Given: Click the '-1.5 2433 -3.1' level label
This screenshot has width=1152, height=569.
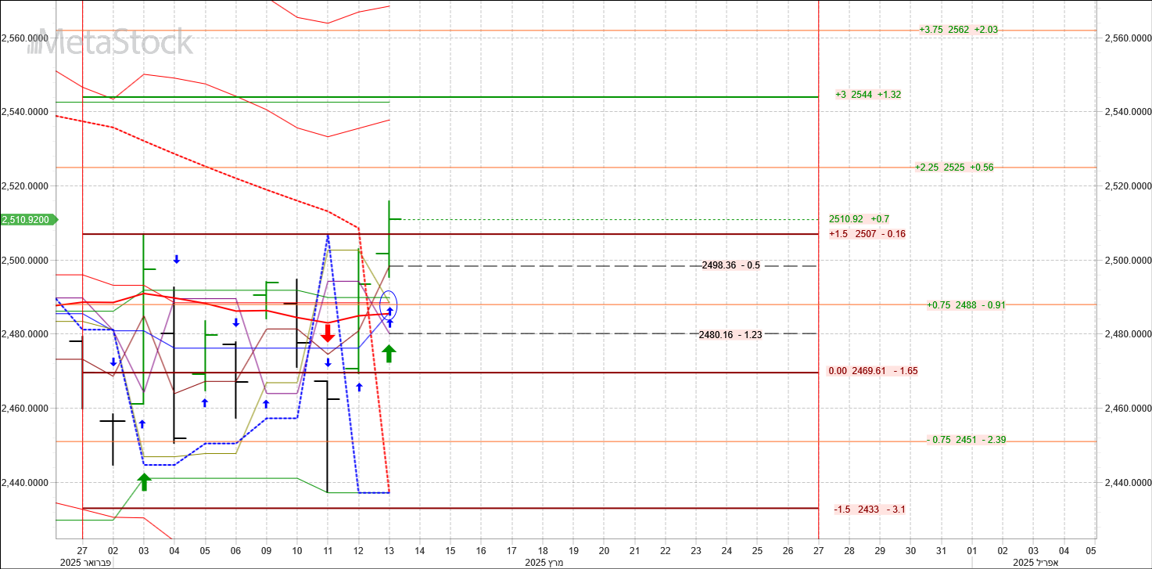Looking at the screenshot, I should (x=870, y=510).
